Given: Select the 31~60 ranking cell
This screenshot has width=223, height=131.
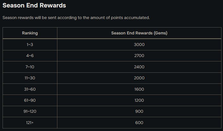Looking at the screenshot, I should click(30, 89).
